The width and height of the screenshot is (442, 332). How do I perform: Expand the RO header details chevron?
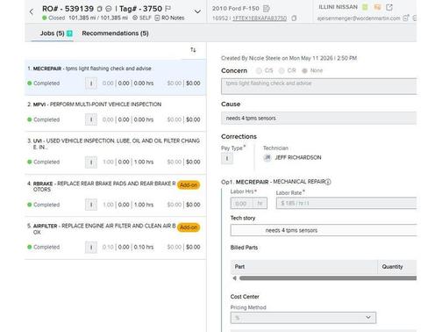click(197, 11)
